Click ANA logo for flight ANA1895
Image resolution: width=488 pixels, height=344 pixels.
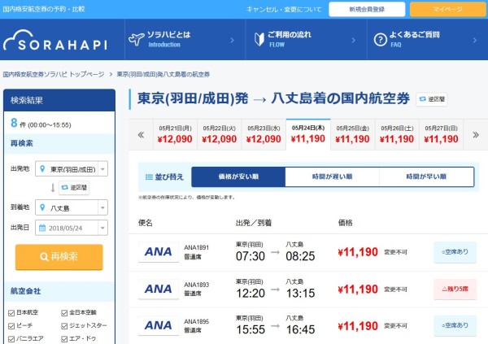click(x=159, y=325)
